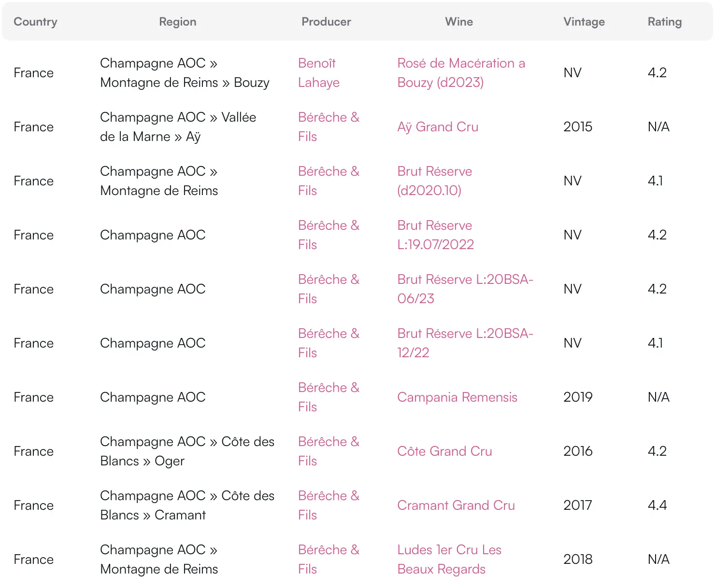
Task: Open Rosé de Macération a Bouzy wine
Action: click(x=460, y=73)
